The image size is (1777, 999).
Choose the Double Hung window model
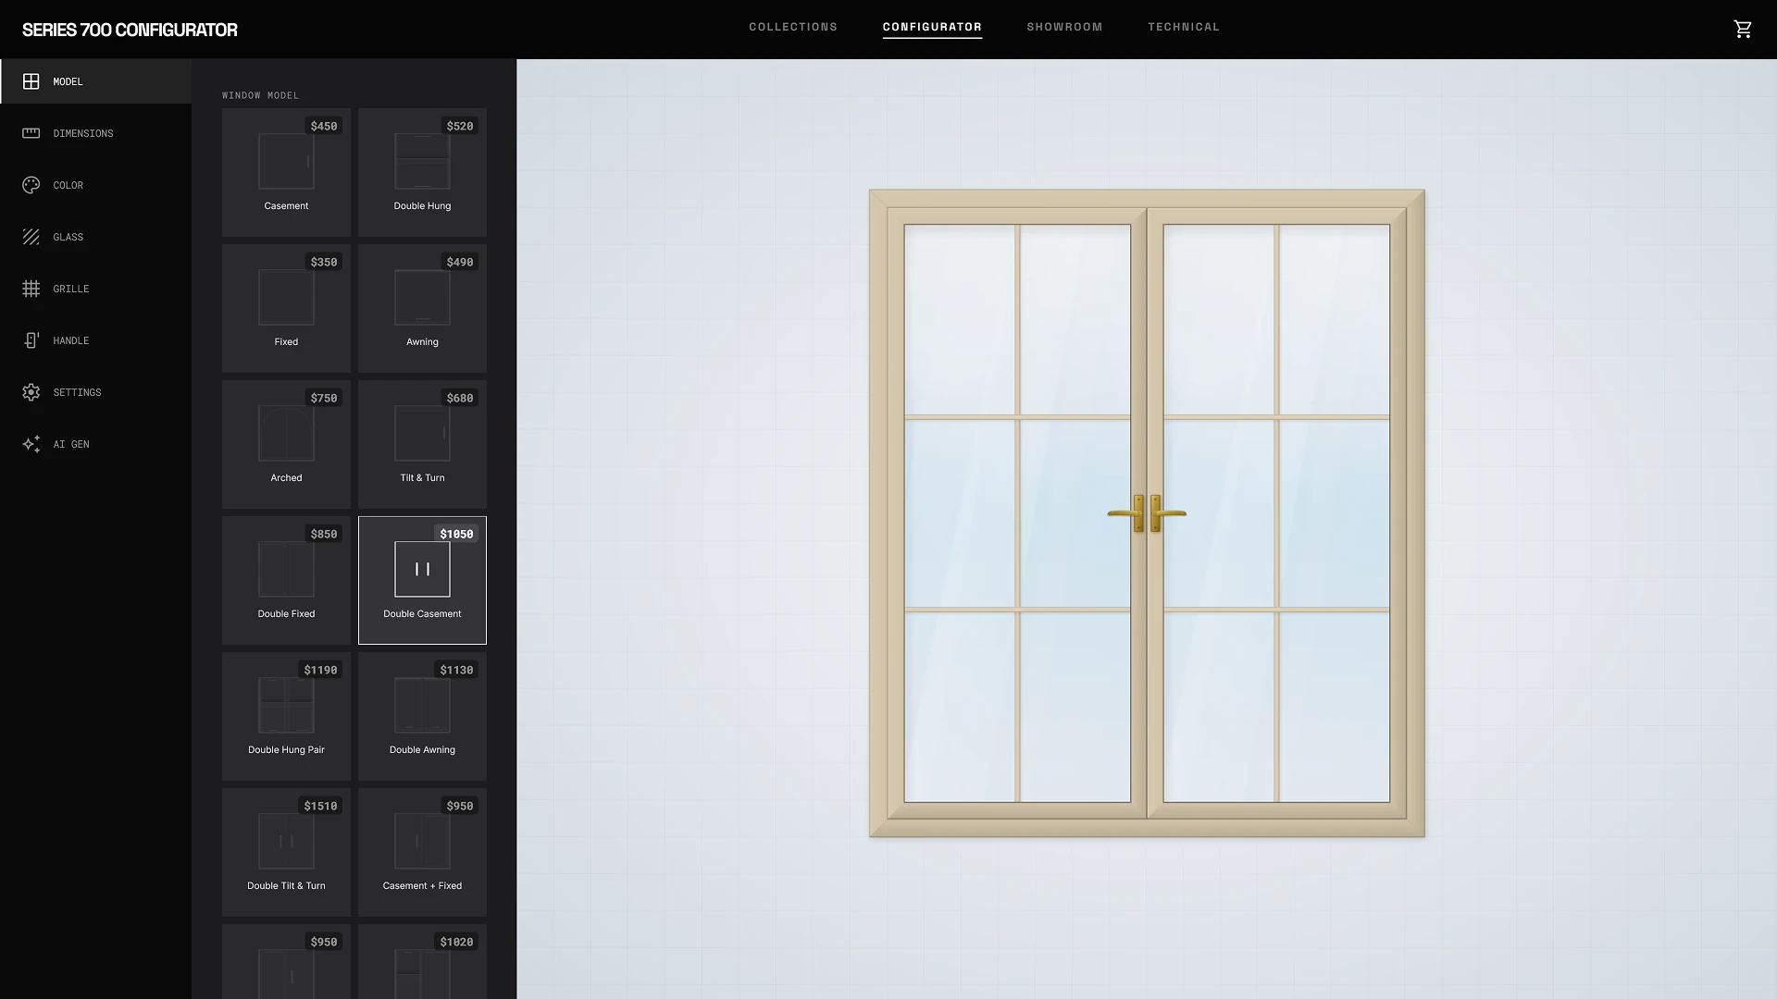[x=422, y=172]
